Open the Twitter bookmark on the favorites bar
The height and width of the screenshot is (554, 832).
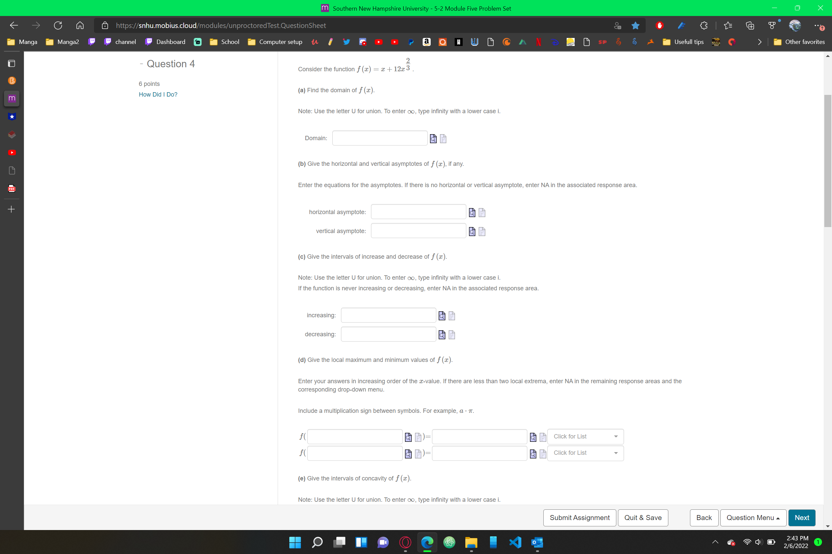click(346, 42)
